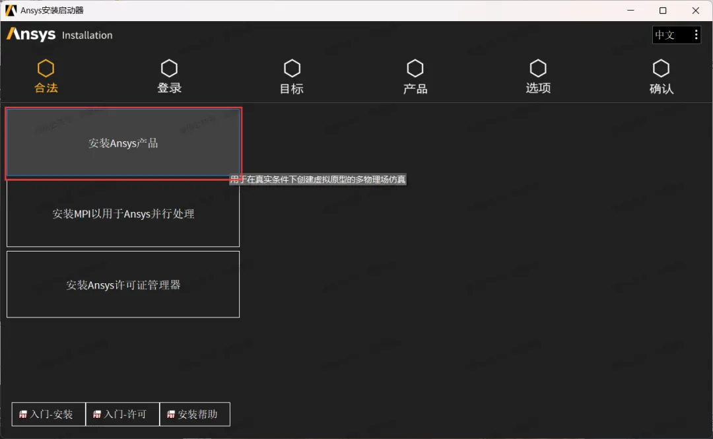Click the 确认 step hexagon icon
713x439 pixels.
661,68
